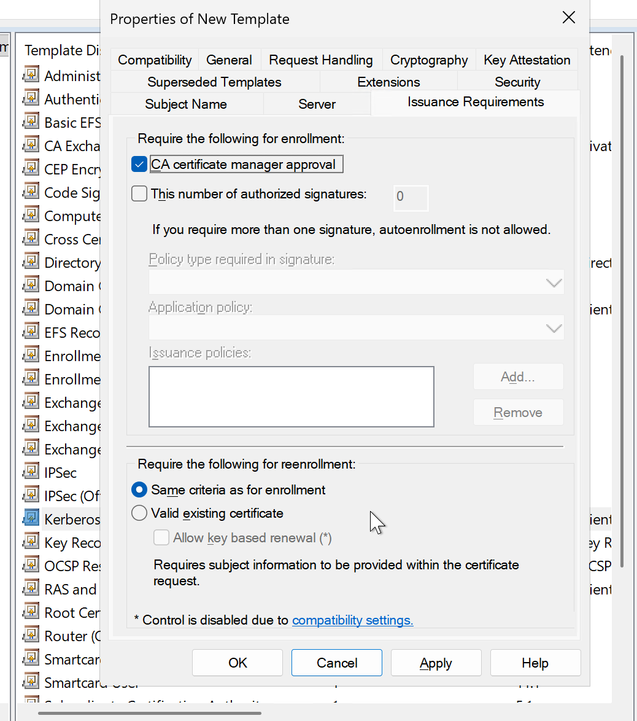Viewport: 637px width, 721px height.
Task: Open Policy type required dropdown
Action: tap(356, 283)
